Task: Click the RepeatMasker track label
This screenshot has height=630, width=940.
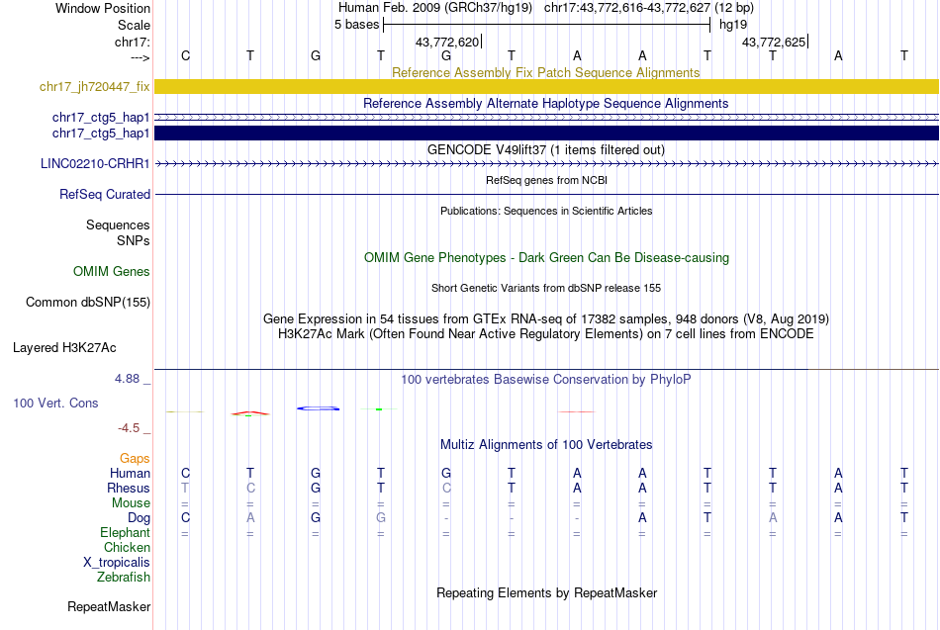Action: point(109,606)
